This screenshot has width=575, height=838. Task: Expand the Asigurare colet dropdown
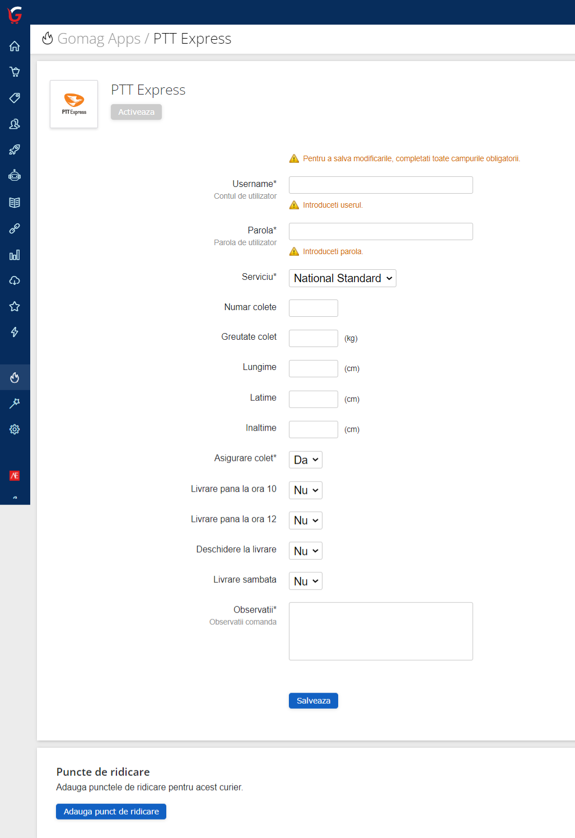click(306, 460)
